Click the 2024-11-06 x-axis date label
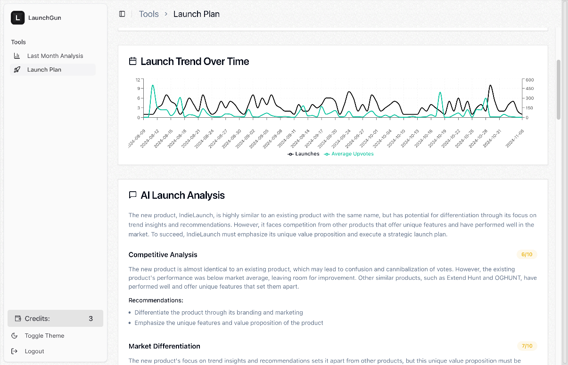 [x=515, y=138]
